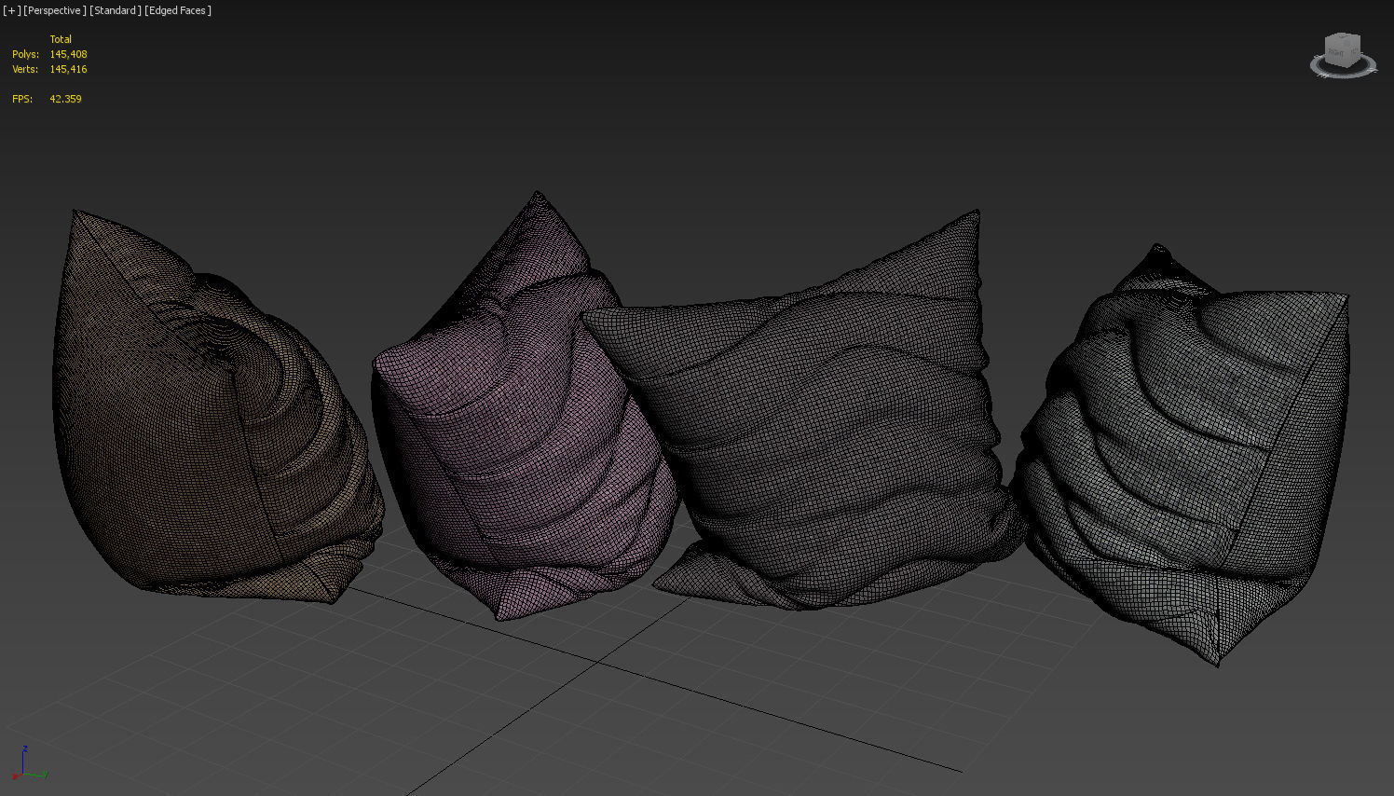The width and height of the screenshot is (1394, 796).
Task: Click the Polys count 145,408
Action: point(68,54)
